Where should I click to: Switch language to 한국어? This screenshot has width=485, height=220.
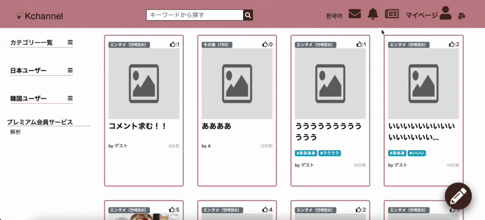coord(334,16)
